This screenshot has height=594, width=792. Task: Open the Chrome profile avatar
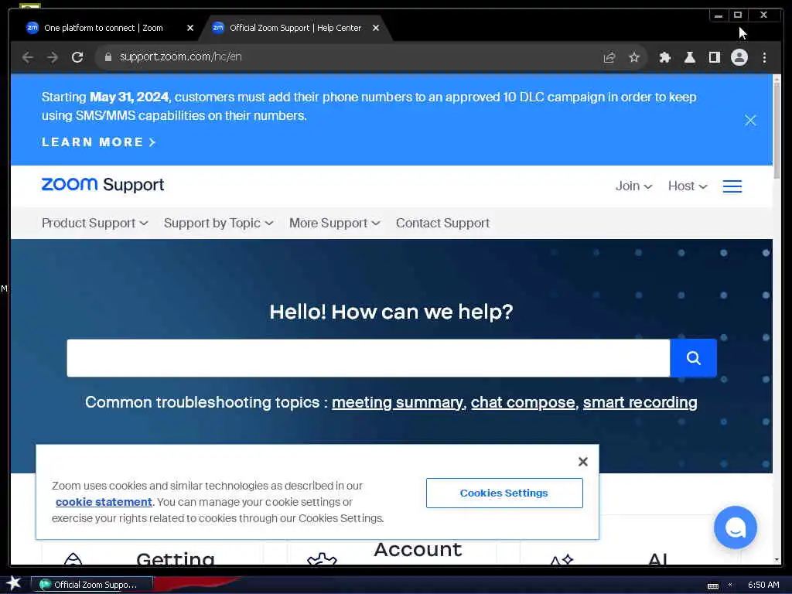tap(739, 57)
